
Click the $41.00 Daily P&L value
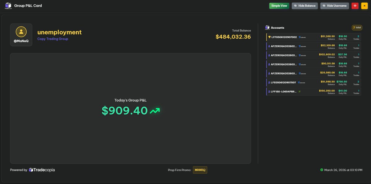(x=343, y=90)
